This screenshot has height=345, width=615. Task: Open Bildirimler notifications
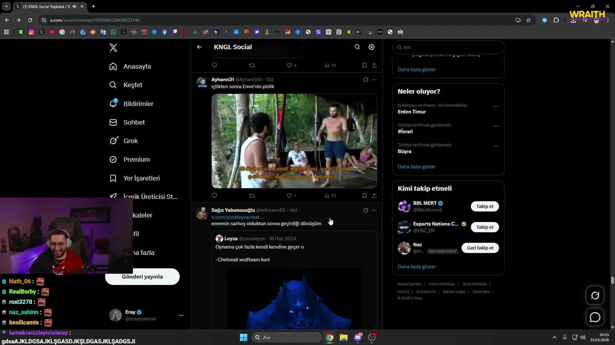click(132, 103)
